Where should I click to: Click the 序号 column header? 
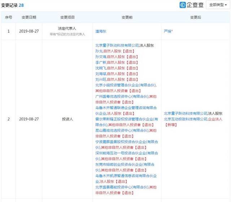pos(8,17)
